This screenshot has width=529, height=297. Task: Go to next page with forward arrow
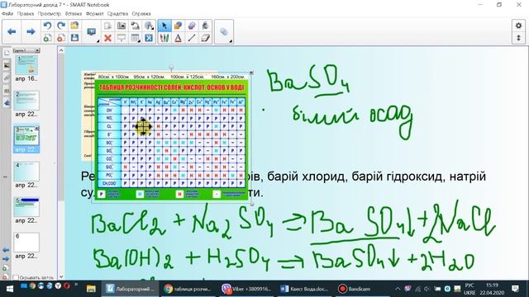pos(31,31)
